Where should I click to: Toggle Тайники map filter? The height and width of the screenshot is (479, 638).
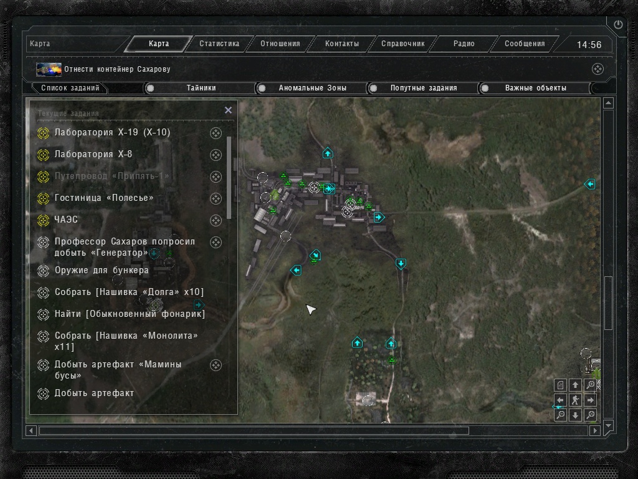200,88
